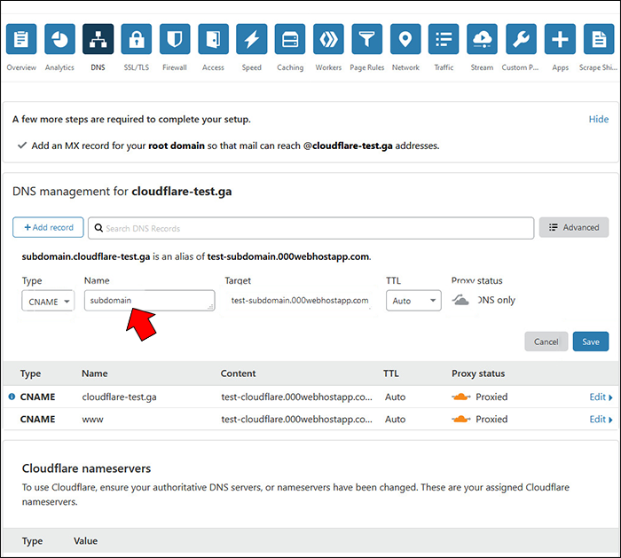Click the Proxy status column header in table
The height and width of the screenshot is (558, 621).
[478, 373]
